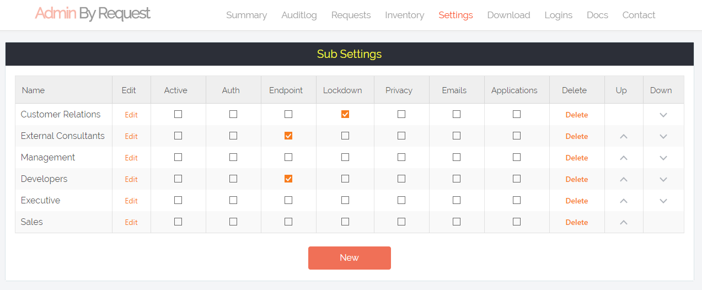
Task: Move Developers row down
Action: (663, 179)
